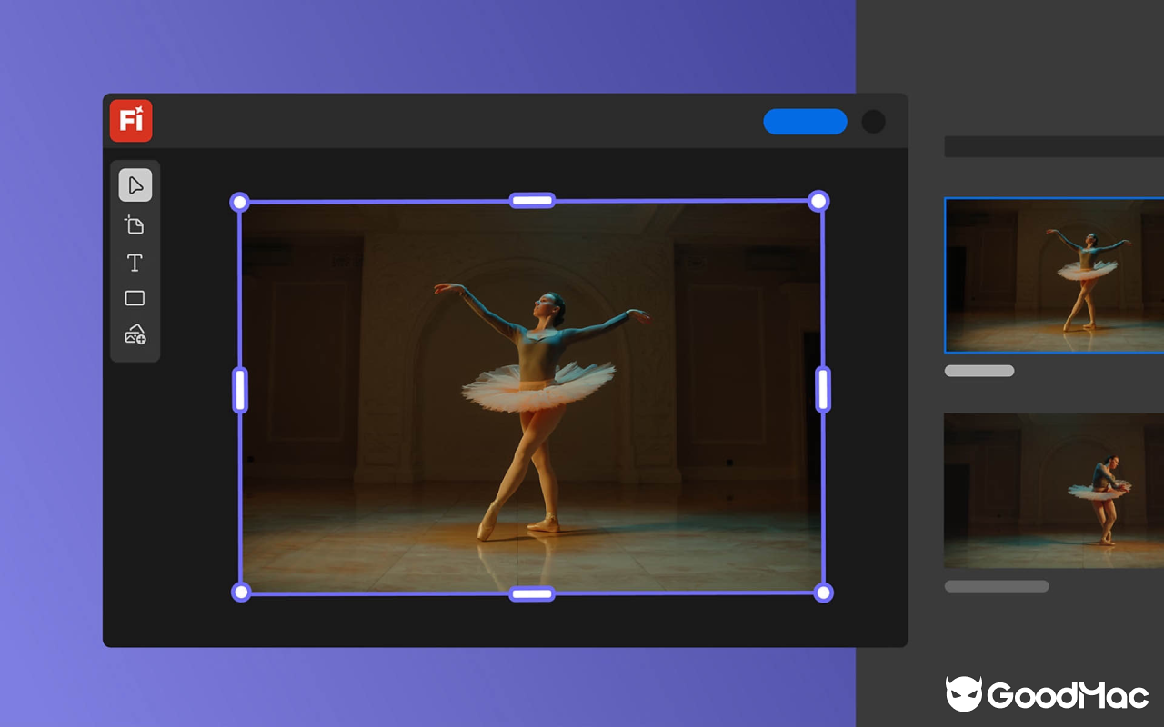Select the pointer/selection tool
Screen dimensions: 1164x727
(134, 185)
